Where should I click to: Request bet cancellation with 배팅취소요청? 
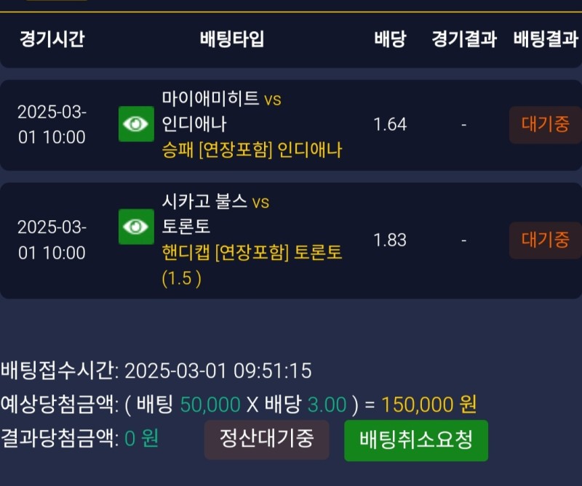click(x=416, y=440)
